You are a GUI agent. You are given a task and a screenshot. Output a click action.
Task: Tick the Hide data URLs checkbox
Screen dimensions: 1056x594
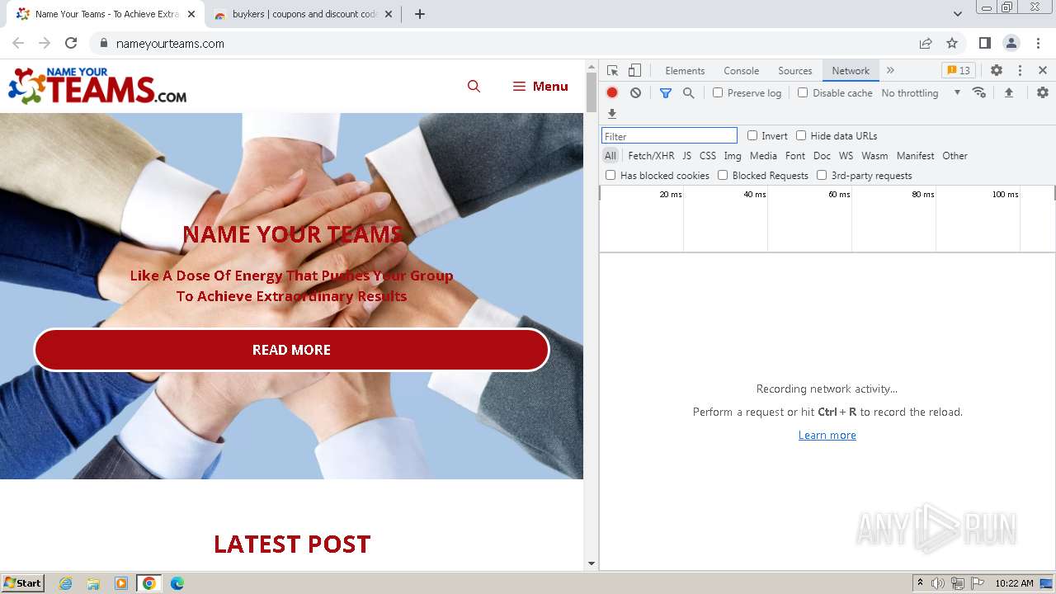point(801,135)
